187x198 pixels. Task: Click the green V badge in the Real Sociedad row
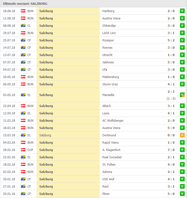coord(182,157)
